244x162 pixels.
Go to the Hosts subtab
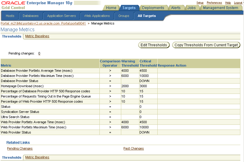point(10,16)
